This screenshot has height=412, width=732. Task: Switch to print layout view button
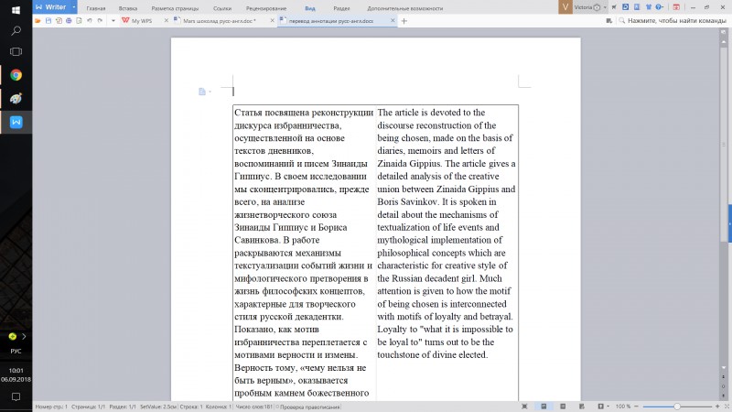click(x=544, y=407)
